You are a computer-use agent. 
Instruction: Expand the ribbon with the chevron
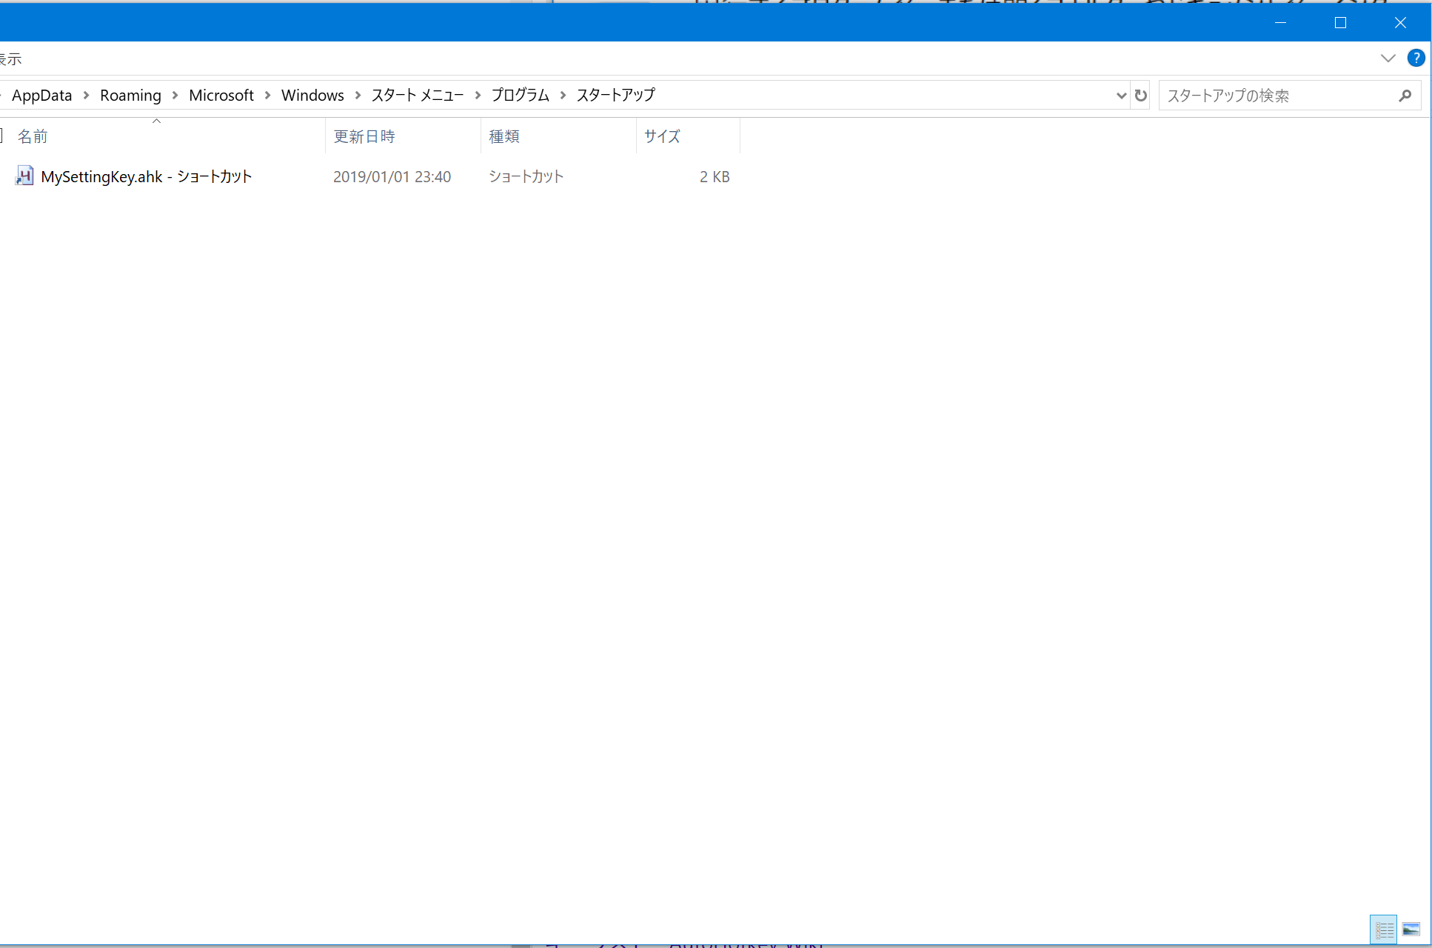pyautogui.click(x=1388, y=58)
